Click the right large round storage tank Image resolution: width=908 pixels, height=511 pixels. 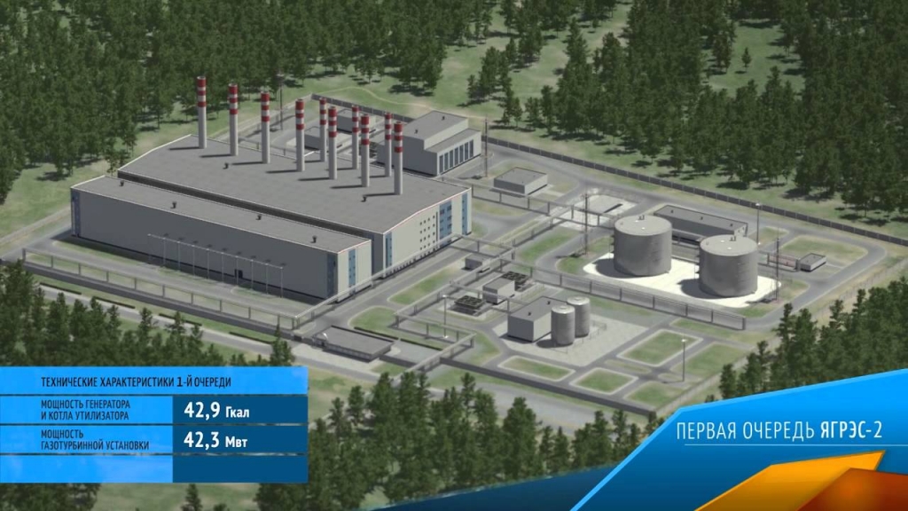728,265
